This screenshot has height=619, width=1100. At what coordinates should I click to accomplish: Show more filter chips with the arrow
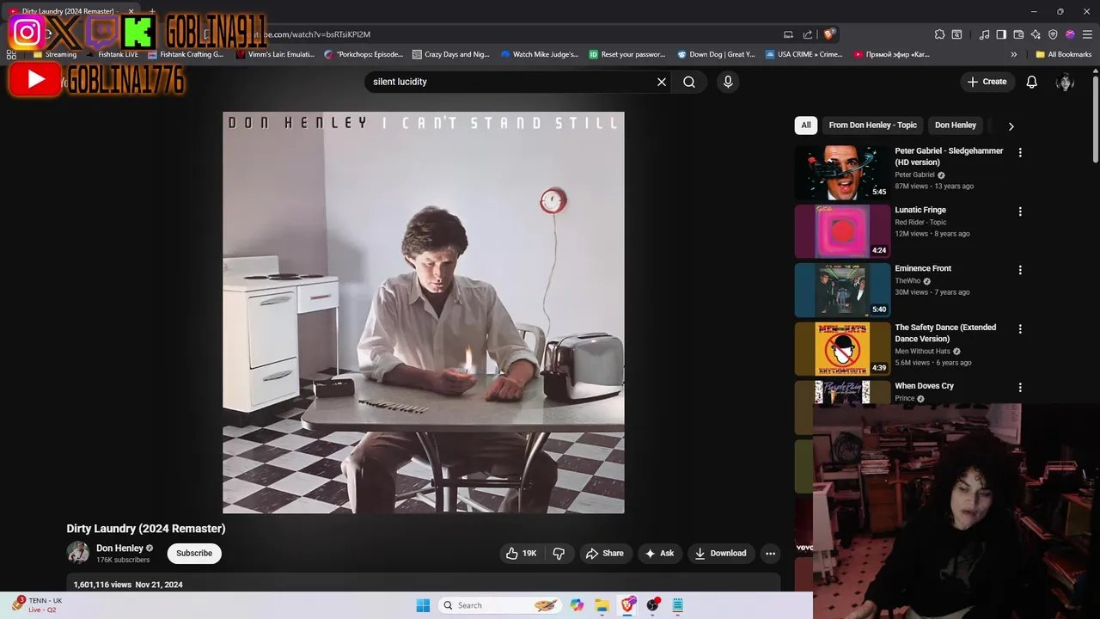point(1011,126)
